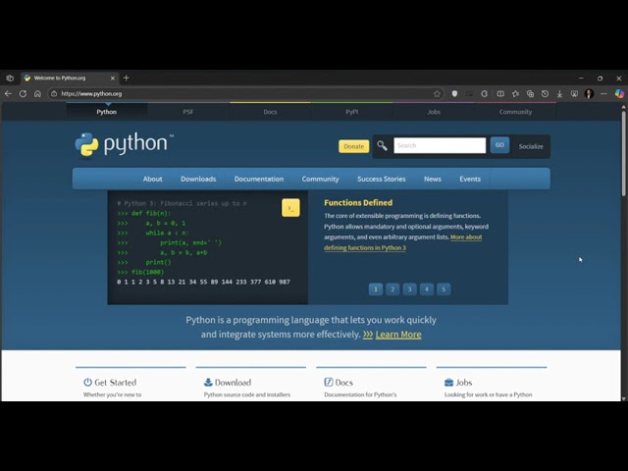Select the Python top tab
628x471 pixels.
107,112
